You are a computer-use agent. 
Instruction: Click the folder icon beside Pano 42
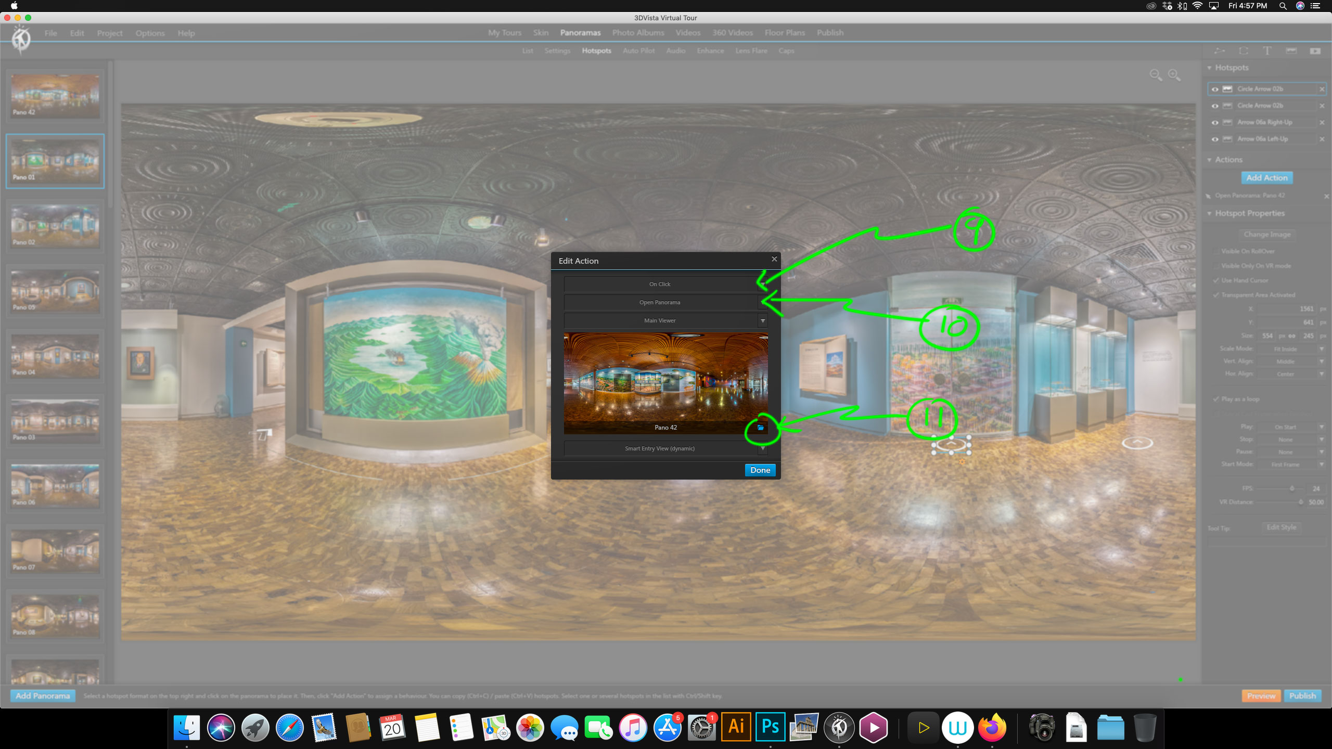pyautogui.click(x=760, y=428)
